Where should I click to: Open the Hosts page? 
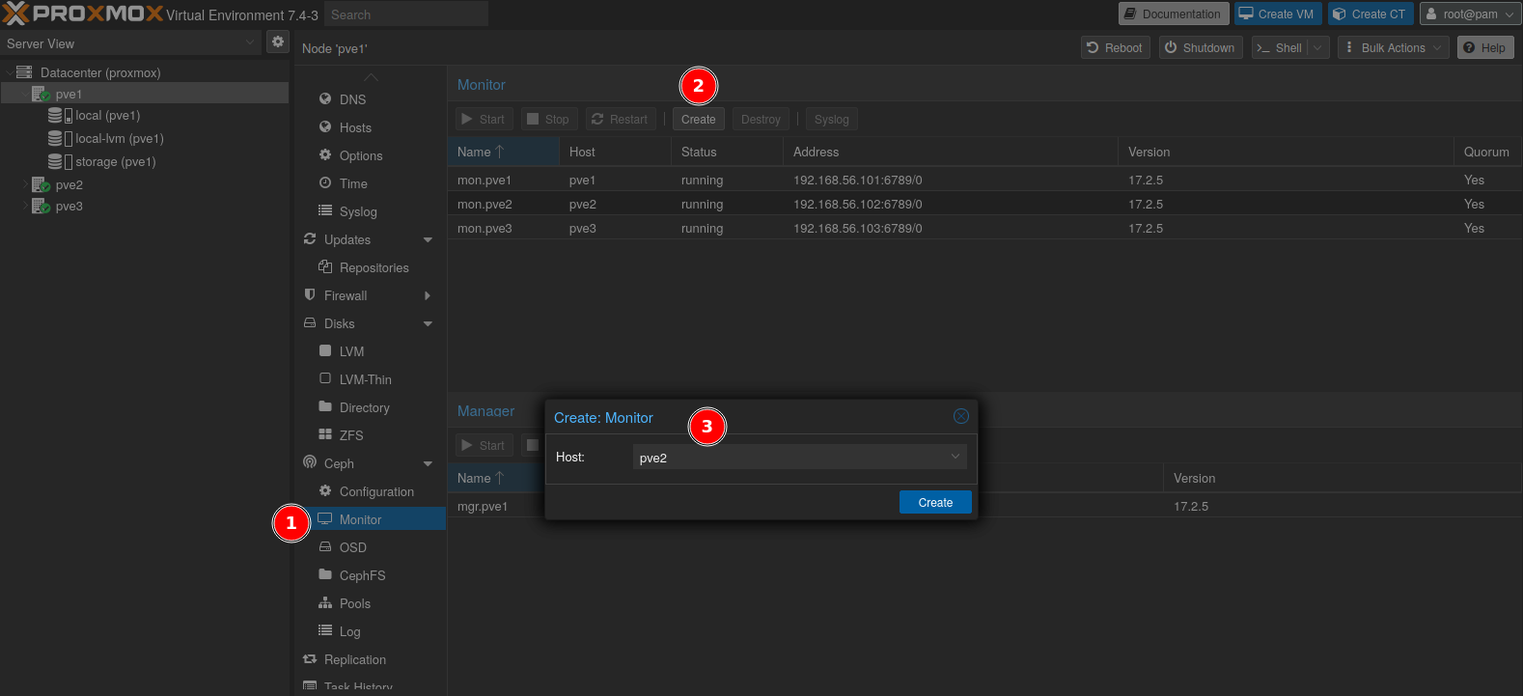[355, 127]
